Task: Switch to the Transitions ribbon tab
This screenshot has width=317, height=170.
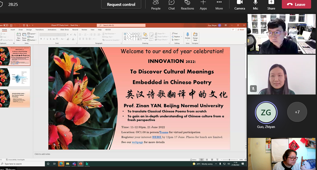Action: click(x=40, y=30)
